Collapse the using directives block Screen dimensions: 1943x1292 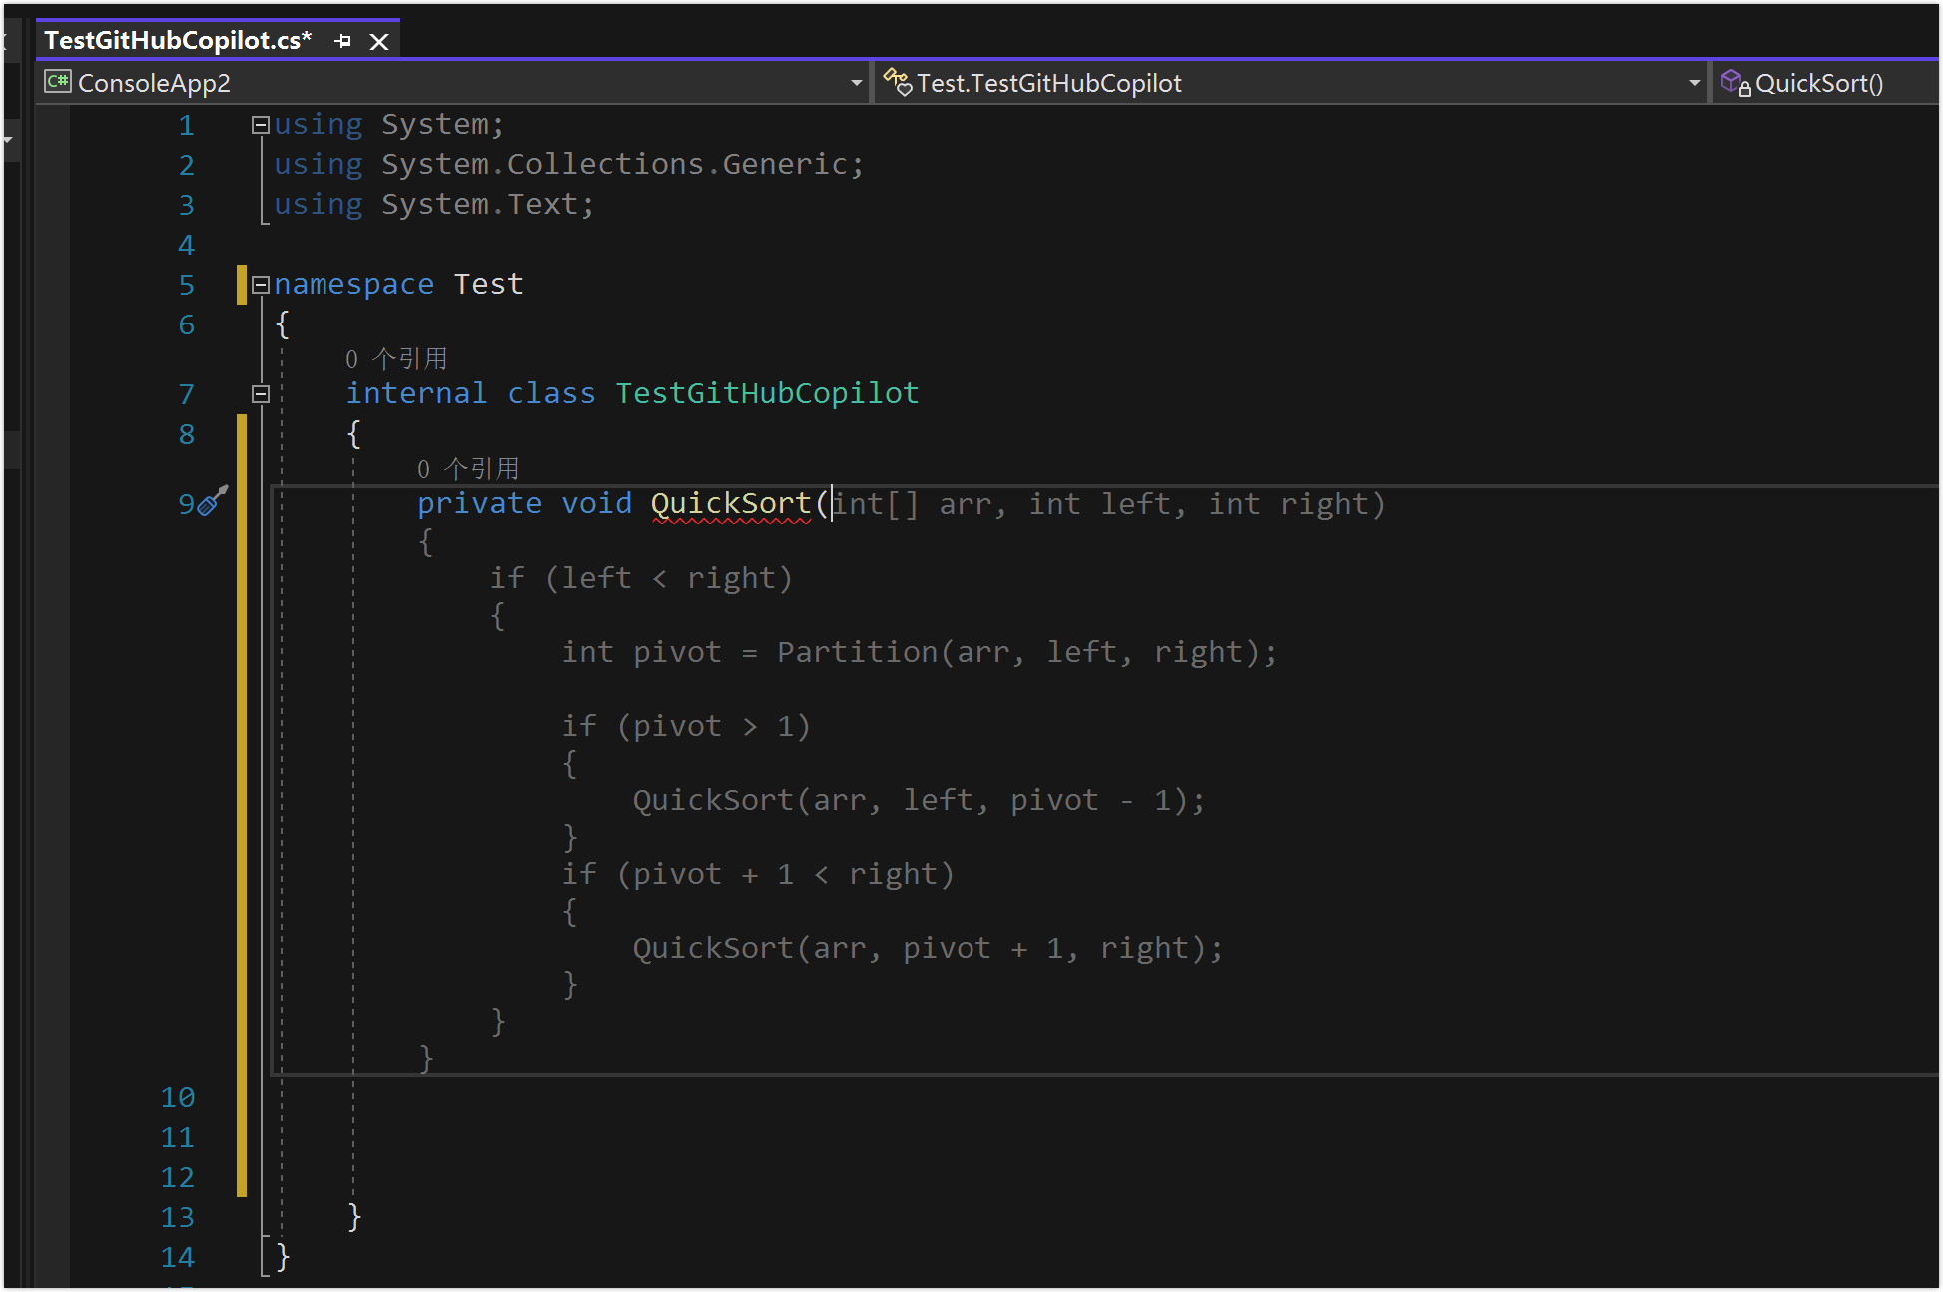click(x=261, y=125)
